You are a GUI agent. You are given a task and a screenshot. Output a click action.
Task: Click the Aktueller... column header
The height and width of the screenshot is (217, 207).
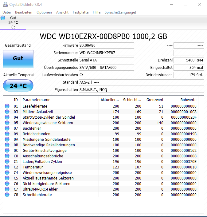point(110,100)
